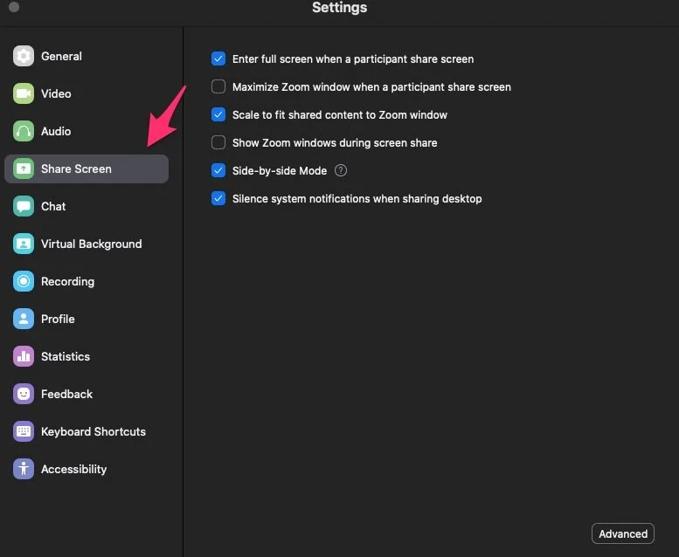Viewport: 679px width, 557px height.
Task: Click the Advanced button
Action: click(623, 533)
